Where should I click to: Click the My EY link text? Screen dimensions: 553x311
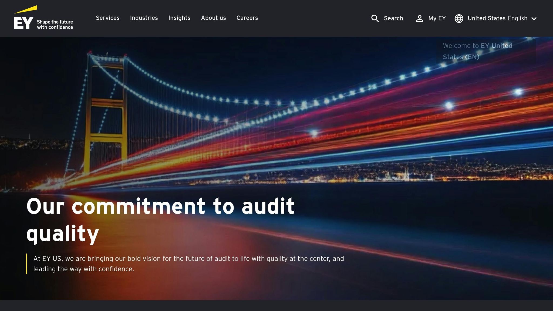pos(437,18)
